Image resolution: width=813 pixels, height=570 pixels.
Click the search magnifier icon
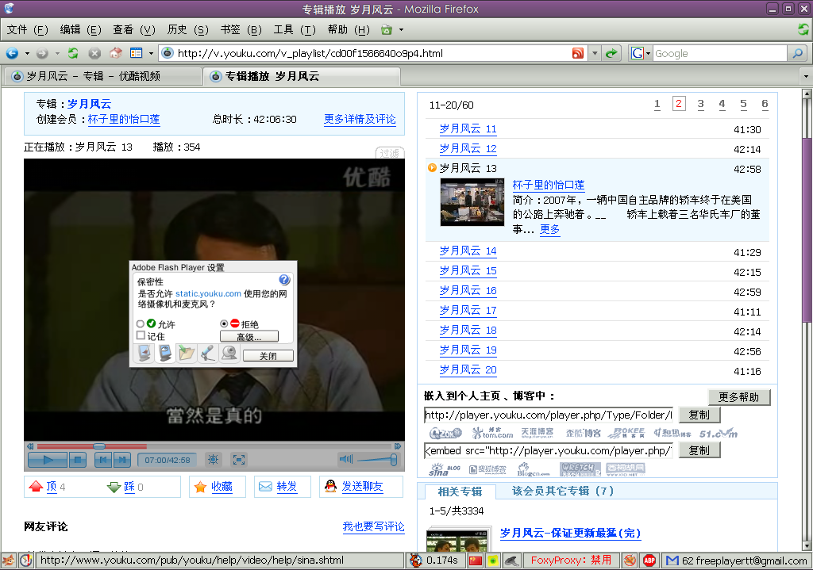pos(797,53)
